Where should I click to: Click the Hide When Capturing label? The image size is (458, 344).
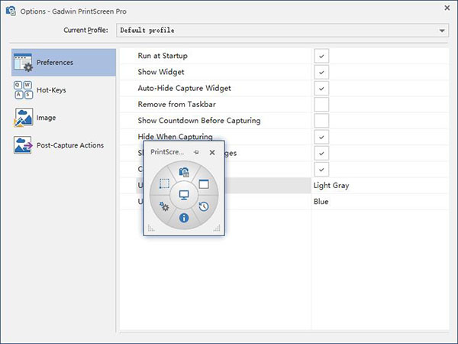point(175,136)
